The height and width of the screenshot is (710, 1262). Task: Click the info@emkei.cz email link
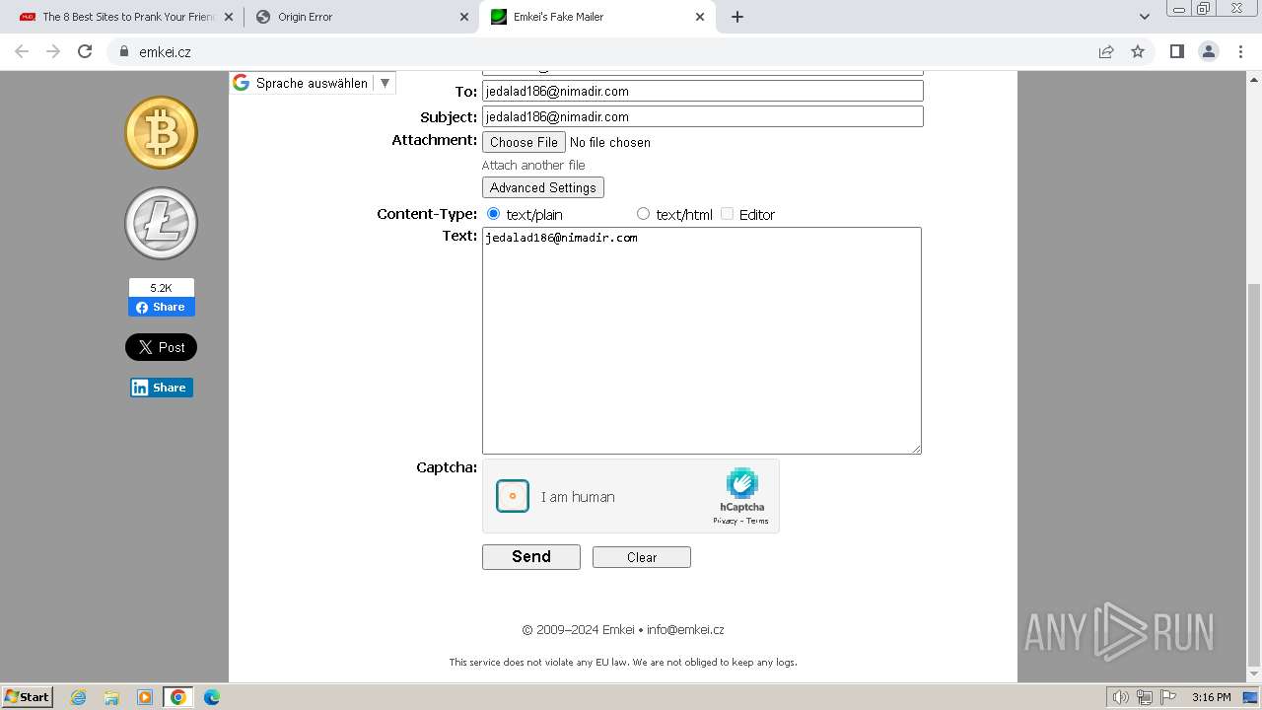[x=685, y=629]
